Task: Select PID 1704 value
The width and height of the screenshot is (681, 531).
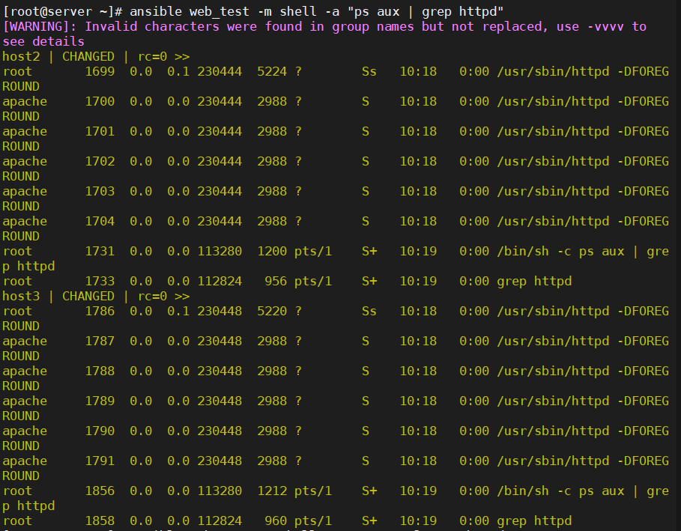Action: click(100, 222)
